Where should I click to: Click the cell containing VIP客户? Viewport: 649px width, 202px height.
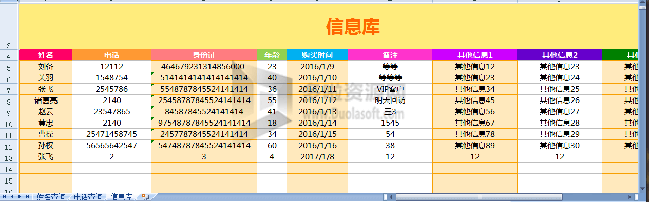pos(390,89)
